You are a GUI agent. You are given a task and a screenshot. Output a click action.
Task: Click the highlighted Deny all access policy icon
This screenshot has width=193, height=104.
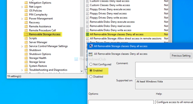tap(87, 34)
